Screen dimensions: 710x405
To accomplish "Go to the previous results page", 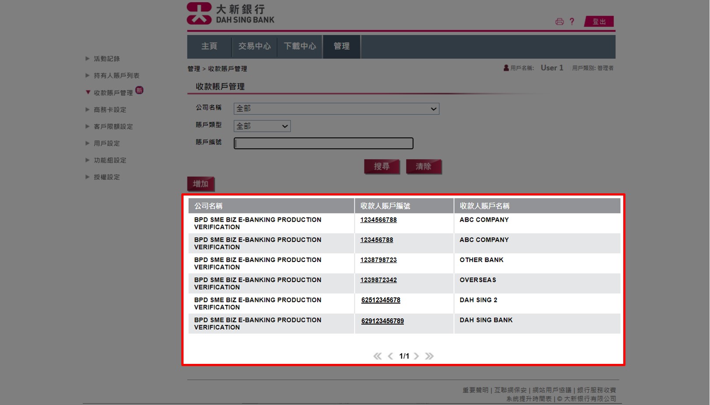I will pos(390,356).
